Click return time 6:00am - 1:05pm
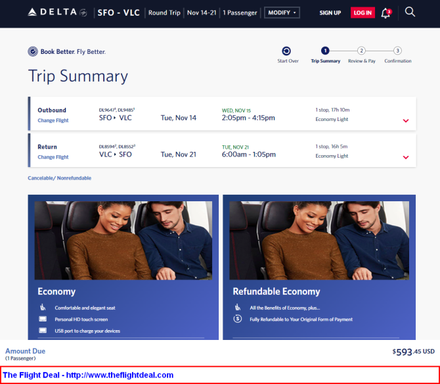The width and height of the screenshot is (440, 384). tap(249, 155)
